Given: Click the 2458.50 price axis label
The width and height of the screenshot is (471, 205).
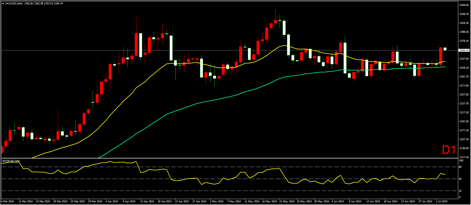Looking at the screenshot, I should (x=464, y=5).
